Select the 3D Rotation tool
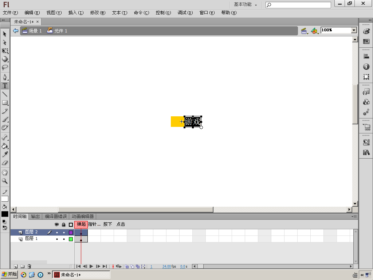Image resolution: width=373 pixels, height=280 pixels. click(5, 59)
